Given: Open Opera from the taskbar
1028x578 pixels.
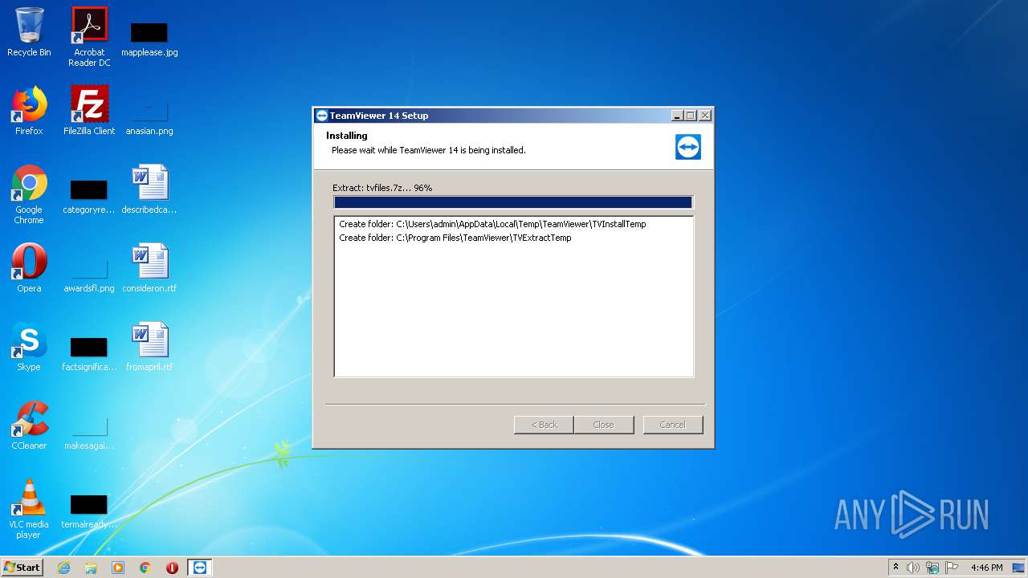Looking at the screenshot, I should point(172,568).
